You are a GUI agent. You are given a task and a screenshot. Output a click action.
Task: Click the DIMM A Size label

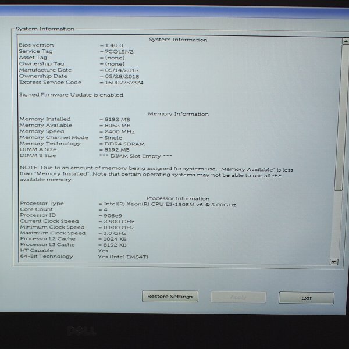pos(38,149)
